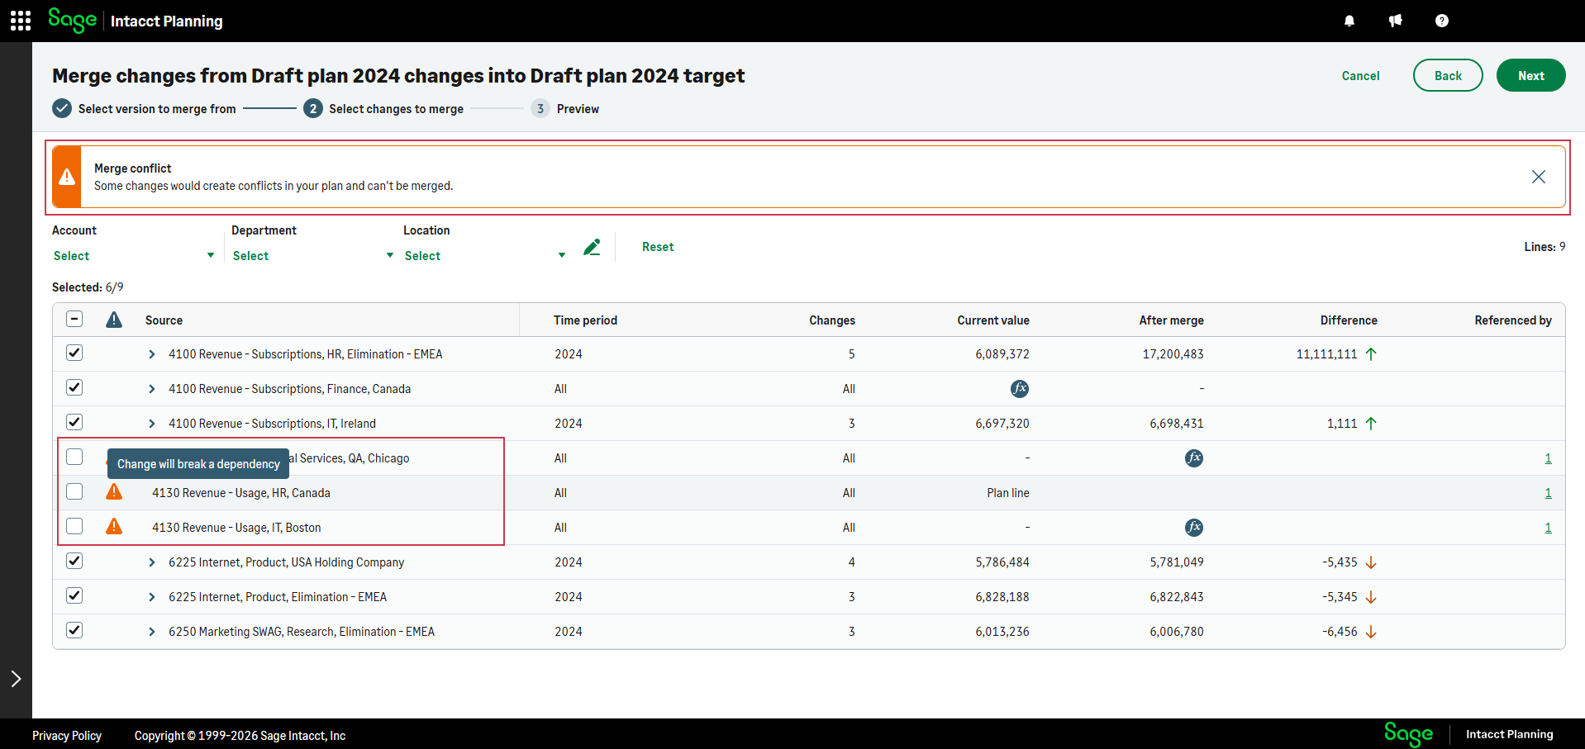Uncheck Subscriptions, IT, Ireland checkbox
The height and width of the screenshot is (749, 1585).
(x=74, y=422)
